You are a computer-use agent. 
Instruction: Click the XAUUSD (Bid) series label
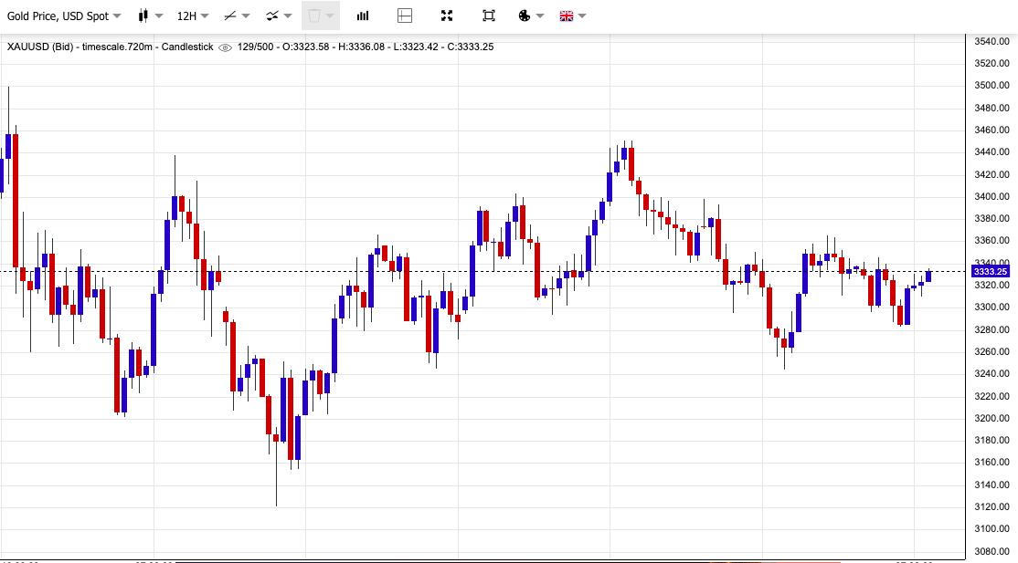pos(40,47)
